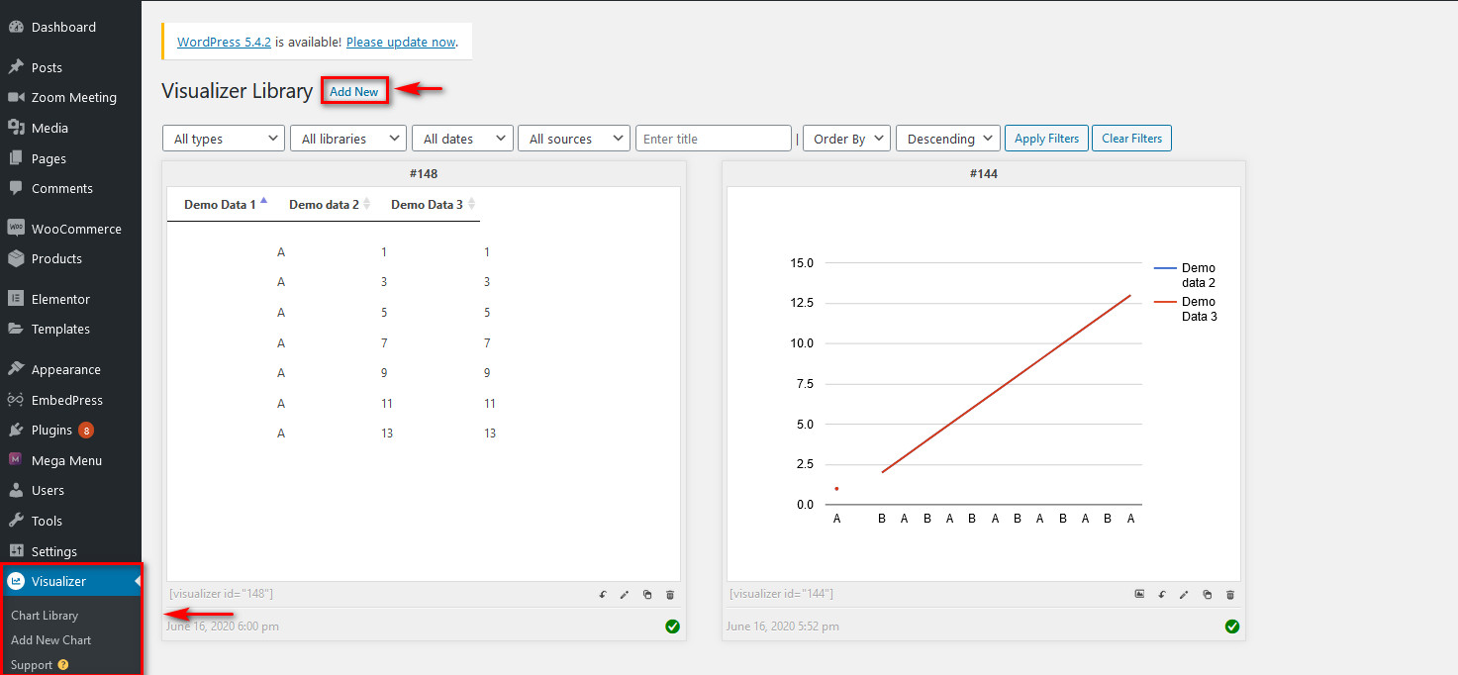Click the Mega Menu icon
Viewport: 1458px width, 675px height.
point(16,460)
